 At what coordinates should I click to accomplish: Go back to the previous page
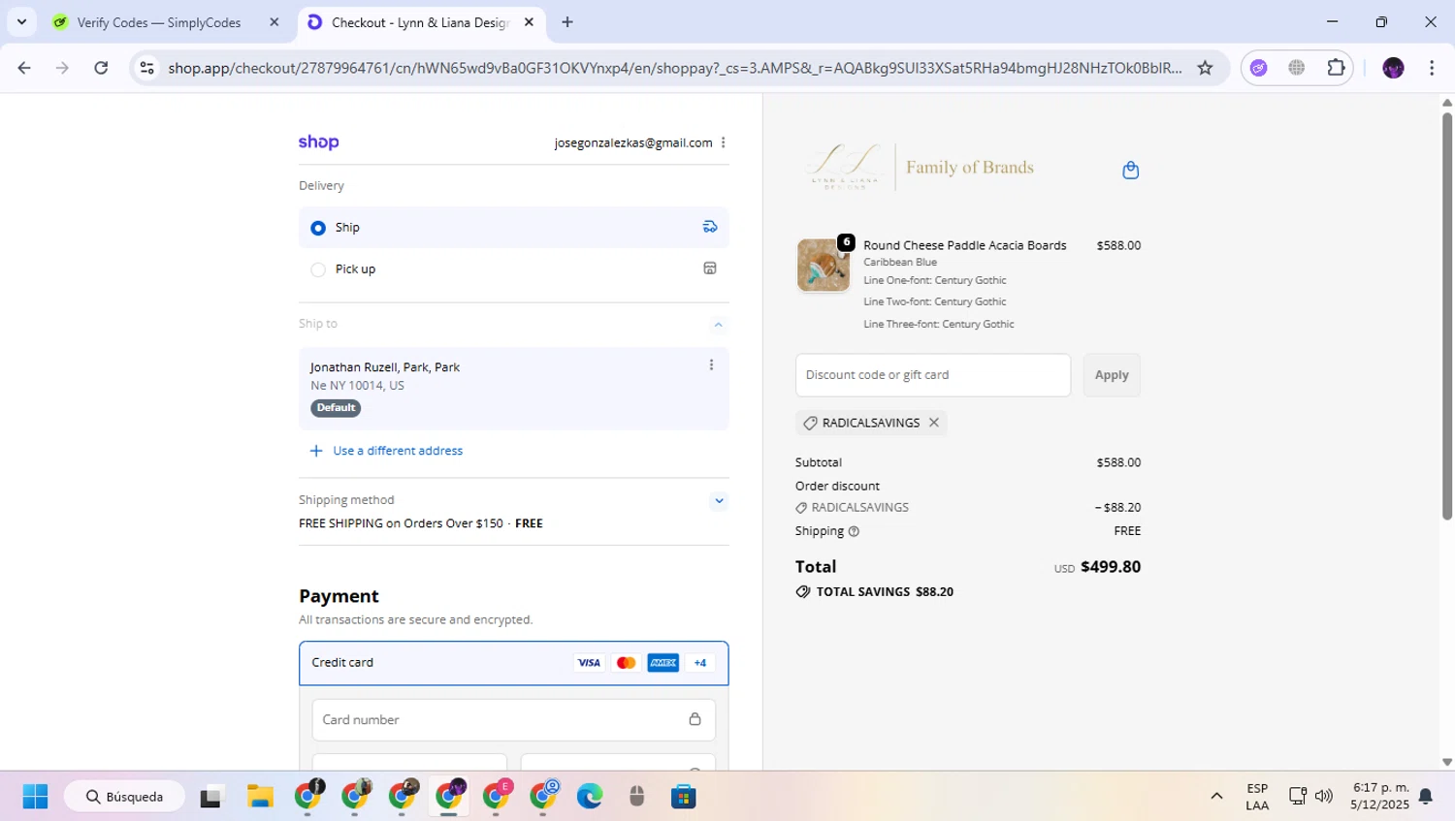(x=24, y=68)
